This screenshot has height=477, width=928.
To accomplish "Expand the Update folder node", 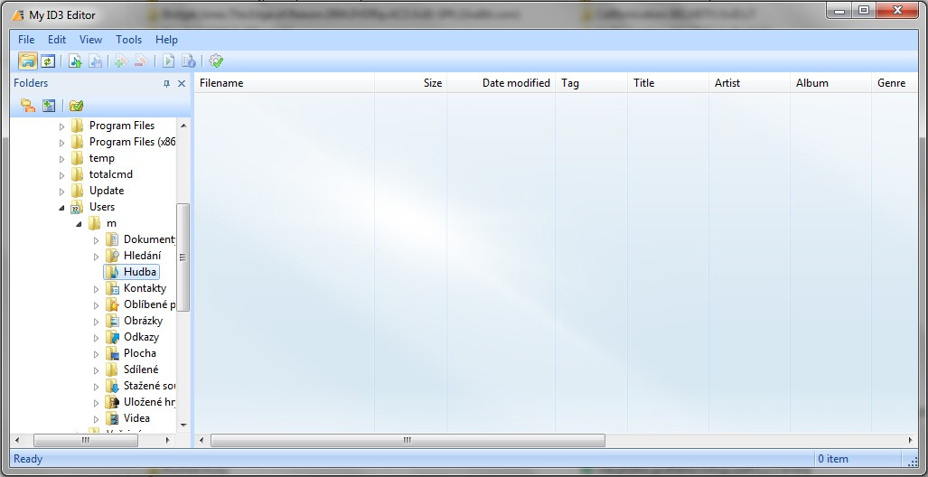I will [61, 192].
